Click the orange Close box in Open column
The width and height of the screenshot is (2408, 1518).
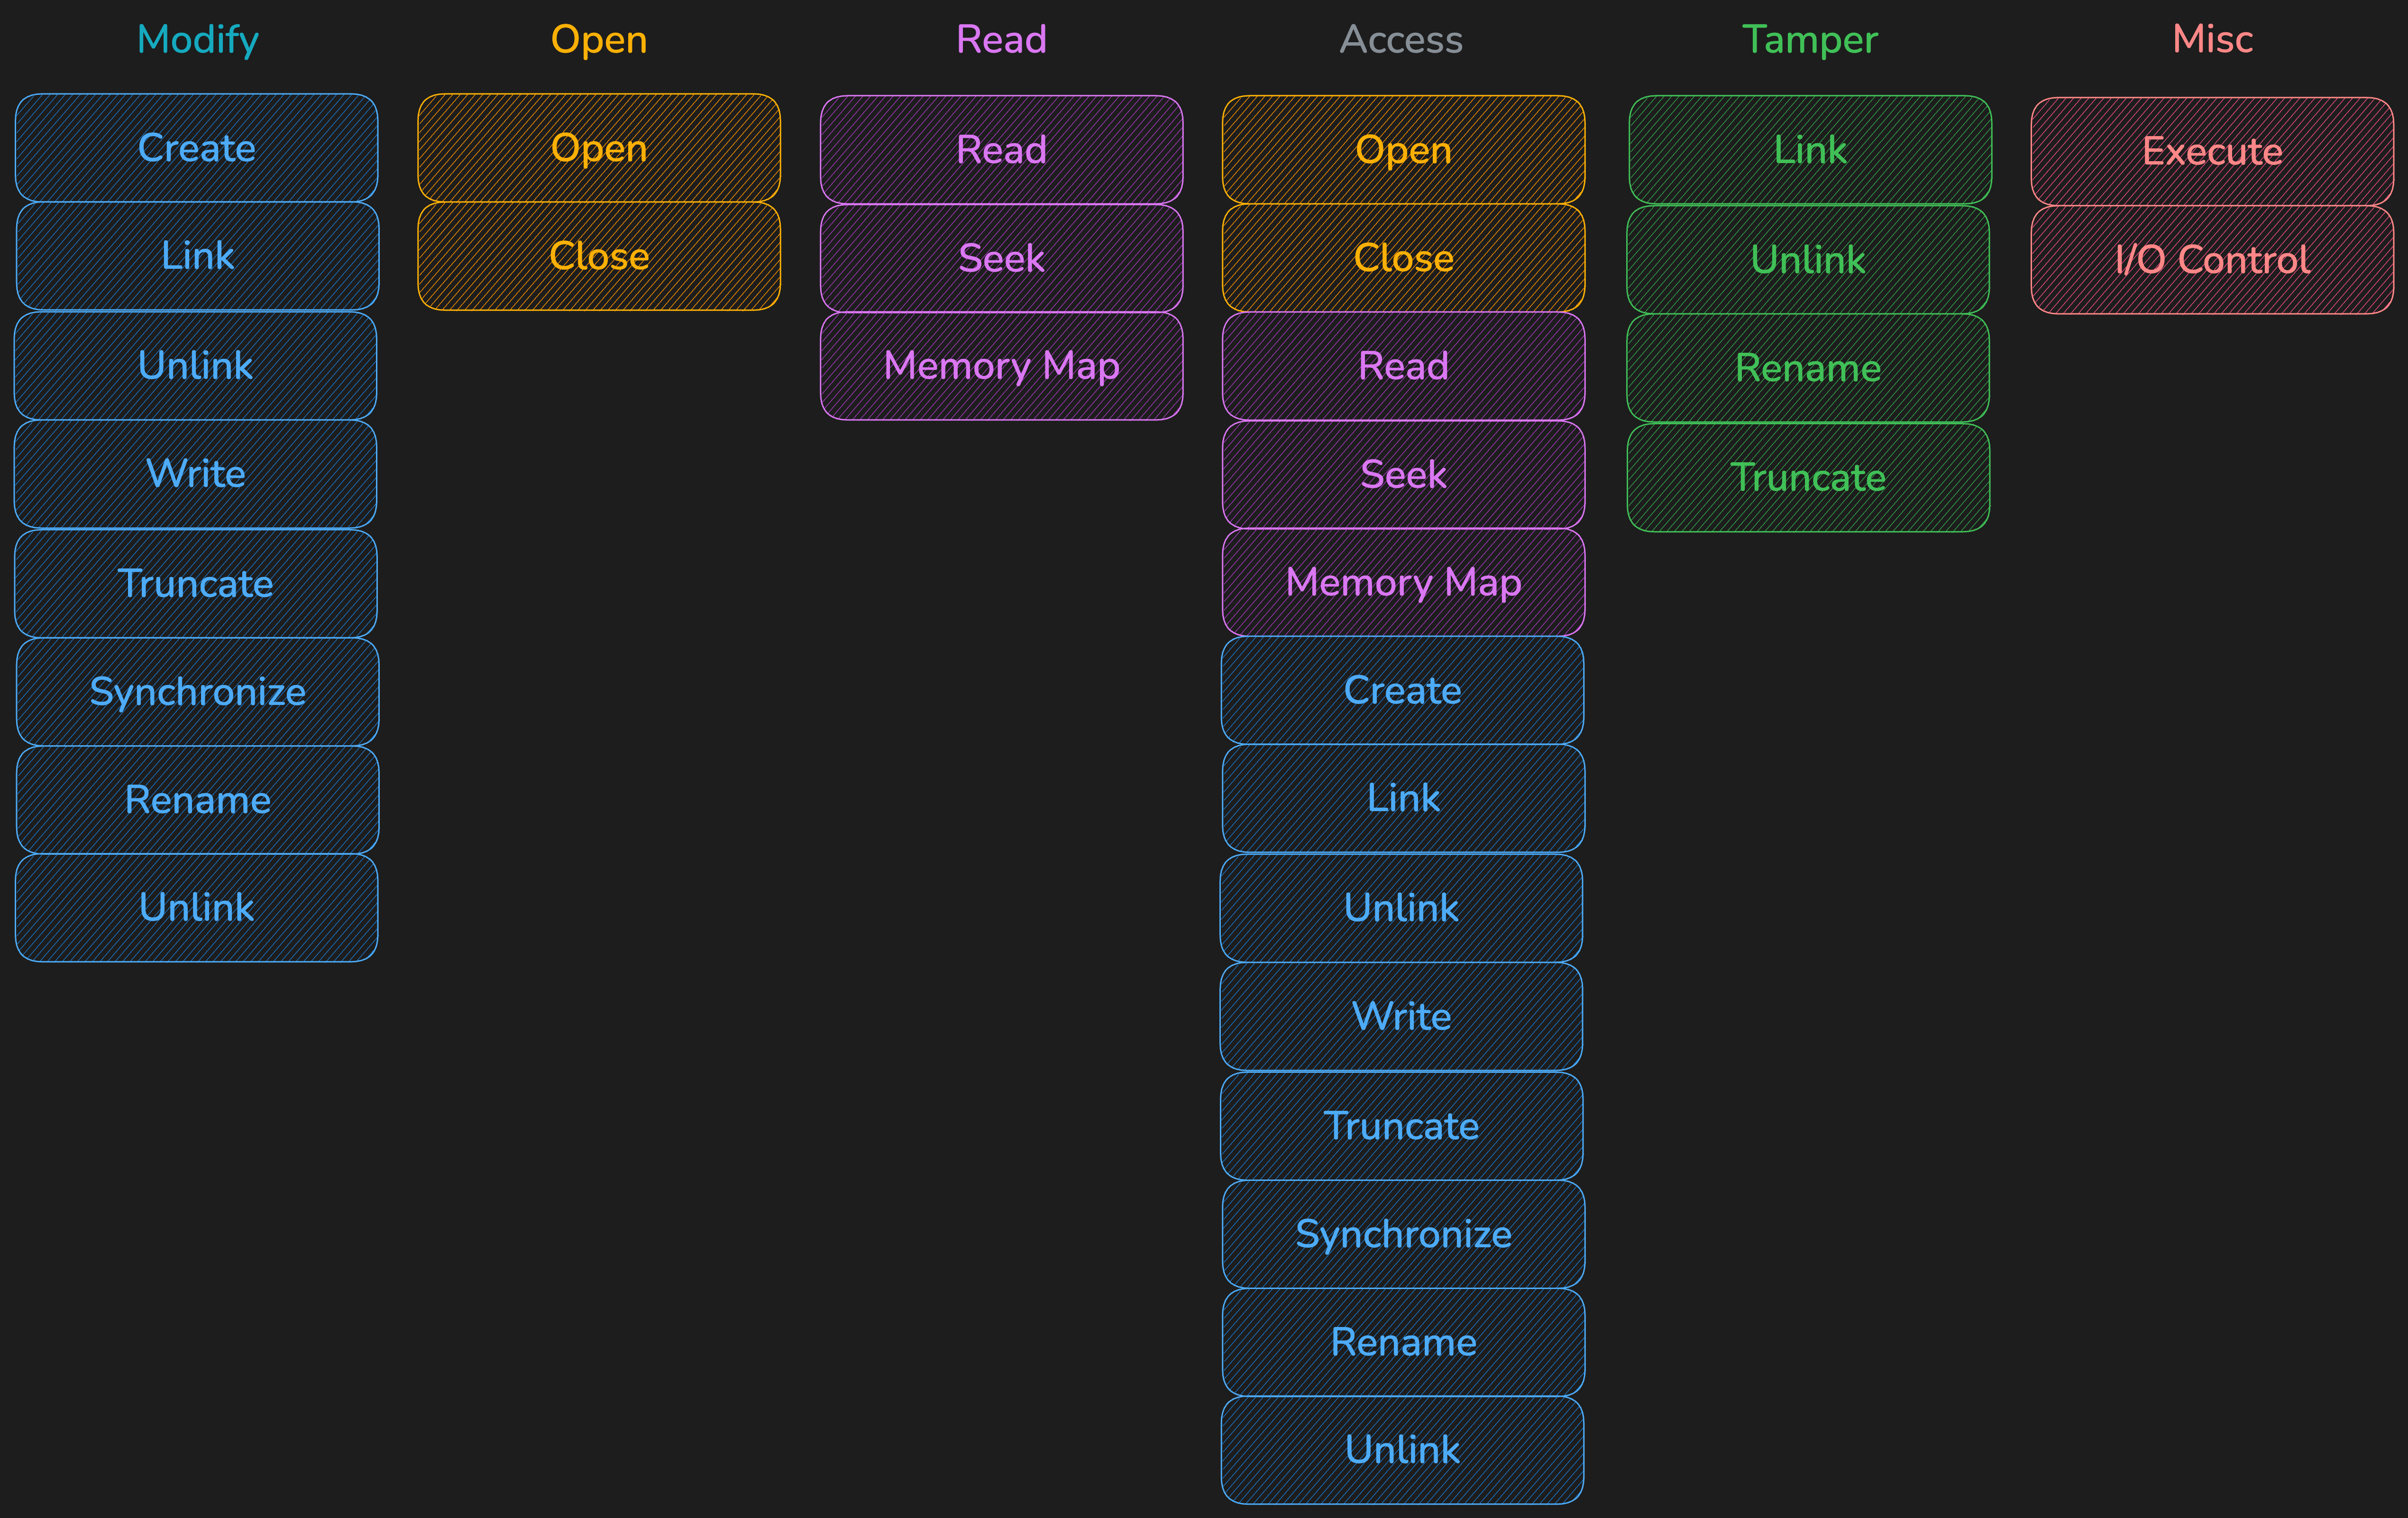[598, 256]
